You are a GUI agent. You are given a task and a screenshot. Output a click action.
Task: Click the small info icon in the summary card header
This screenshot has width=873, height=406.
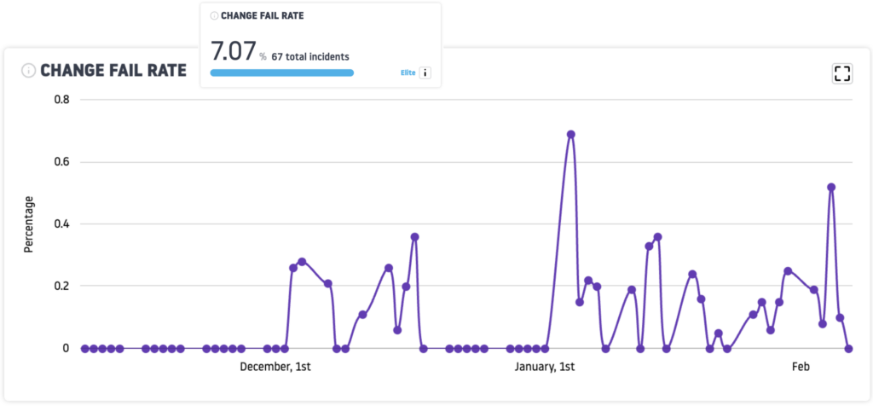pos(214,15)
